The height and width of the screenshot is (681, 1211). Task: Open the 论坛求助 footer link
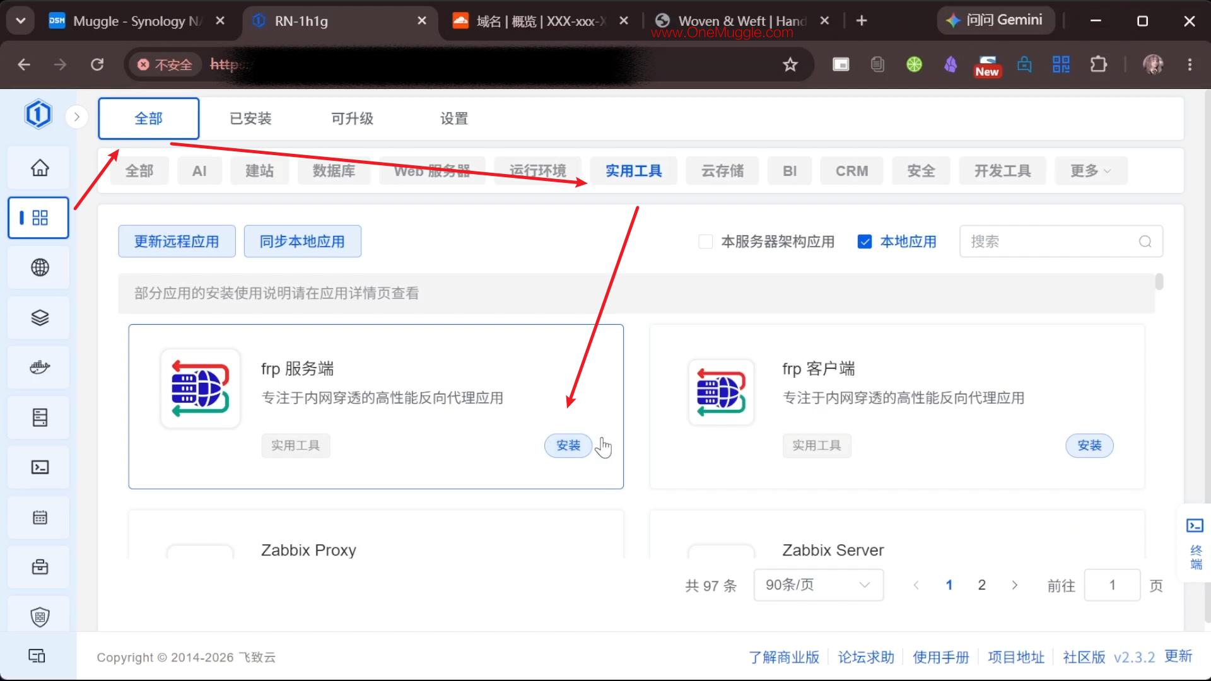coord(866,657)
